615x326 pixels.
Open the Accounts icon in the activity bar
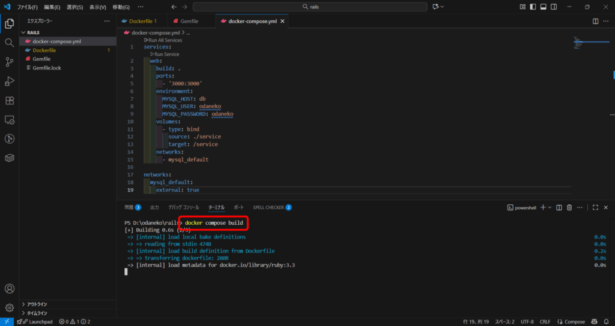(9, 289)
